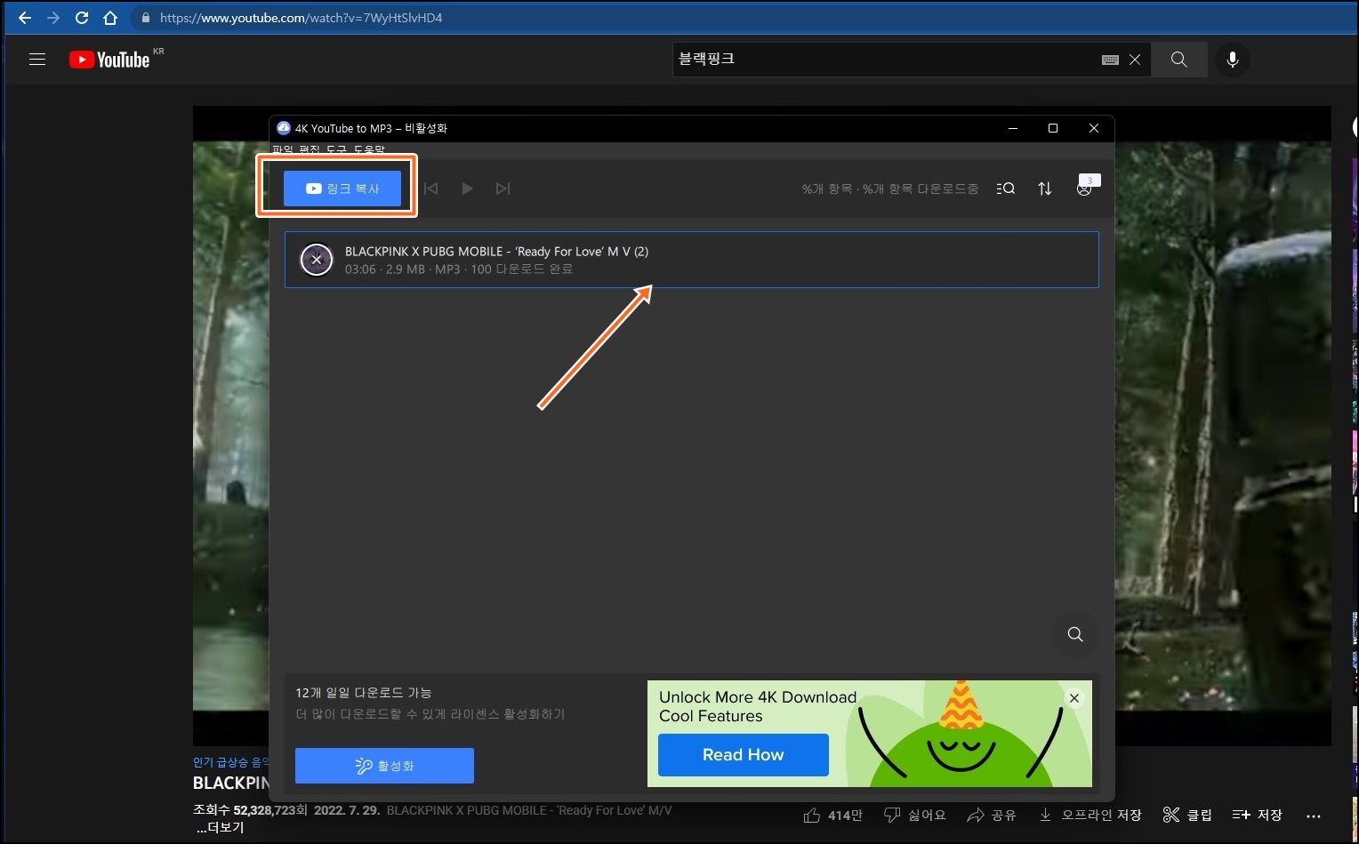Click the 오프라인 저장 download button
1359x844 pixels.
pyautogui.click(x=1090, y=816)
